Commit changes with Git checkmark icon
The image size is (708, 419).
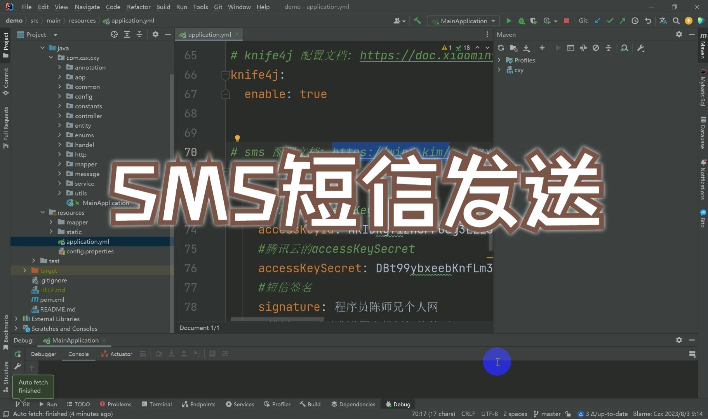(x=610, y=21)
